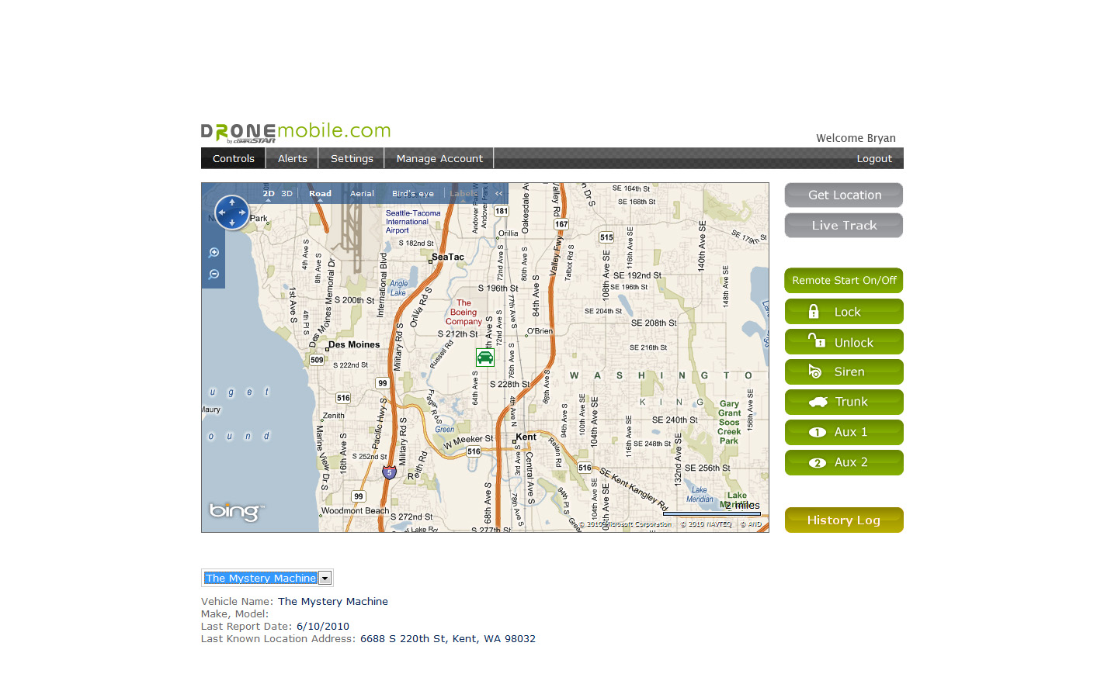
Task: Select the Road map view
Action: point(320,194)
